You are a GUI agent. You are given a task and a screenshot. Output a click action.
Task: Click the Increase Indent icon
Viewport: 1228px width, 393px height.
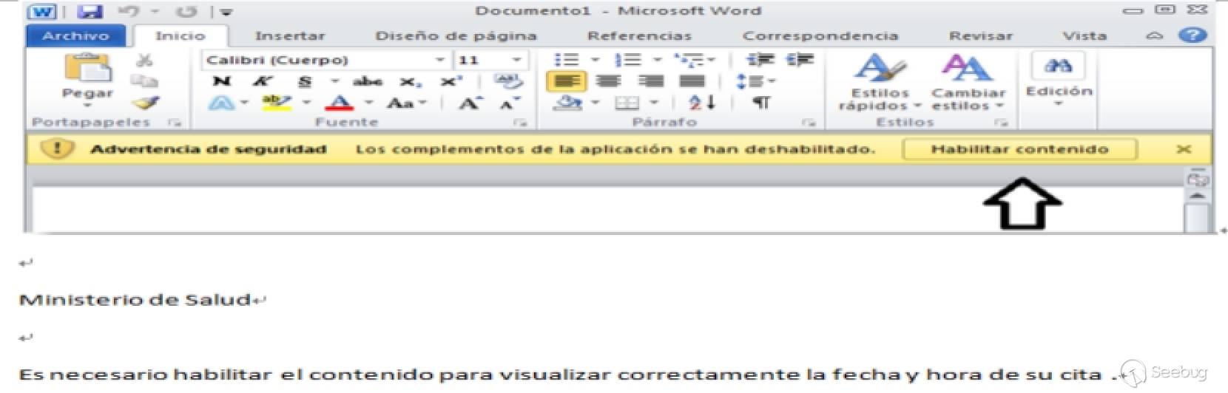tap(800, 60)
